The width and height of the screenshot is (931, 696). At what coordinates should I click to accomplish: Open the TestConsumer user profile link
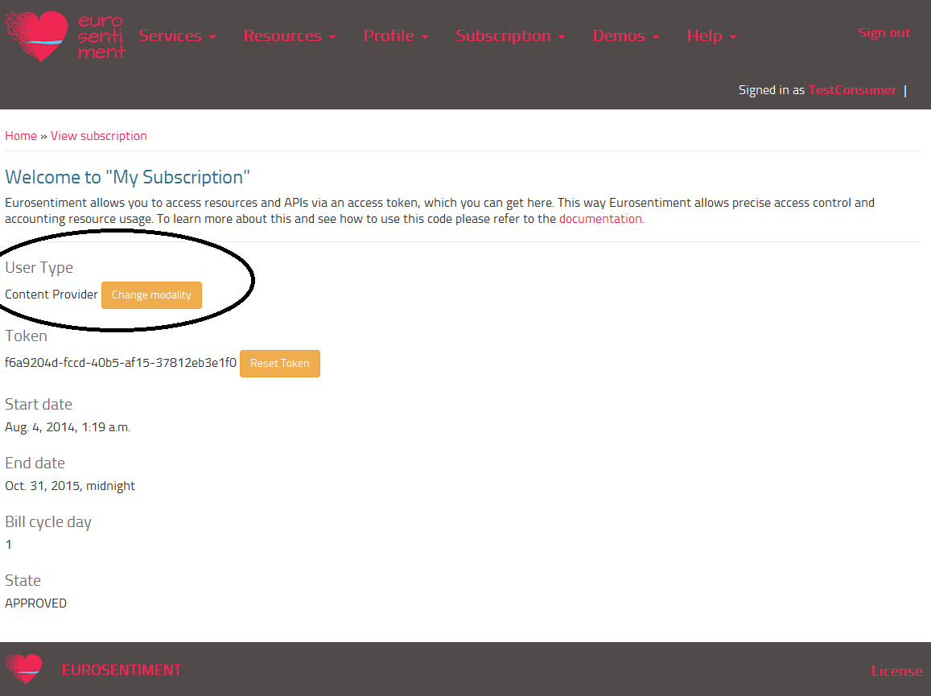pyautogui.click(x=852, y=89)
